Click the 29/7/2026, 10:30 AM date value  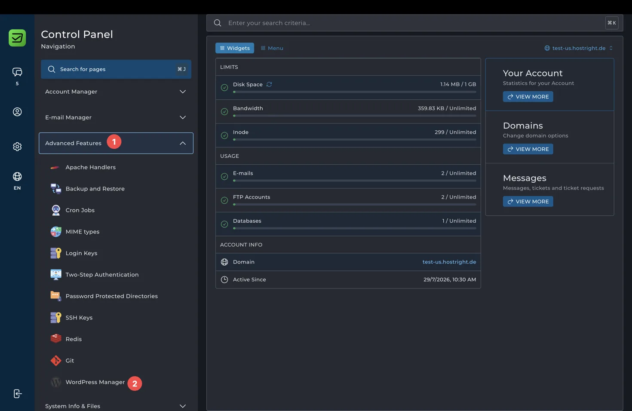click(x=450, y=279)
